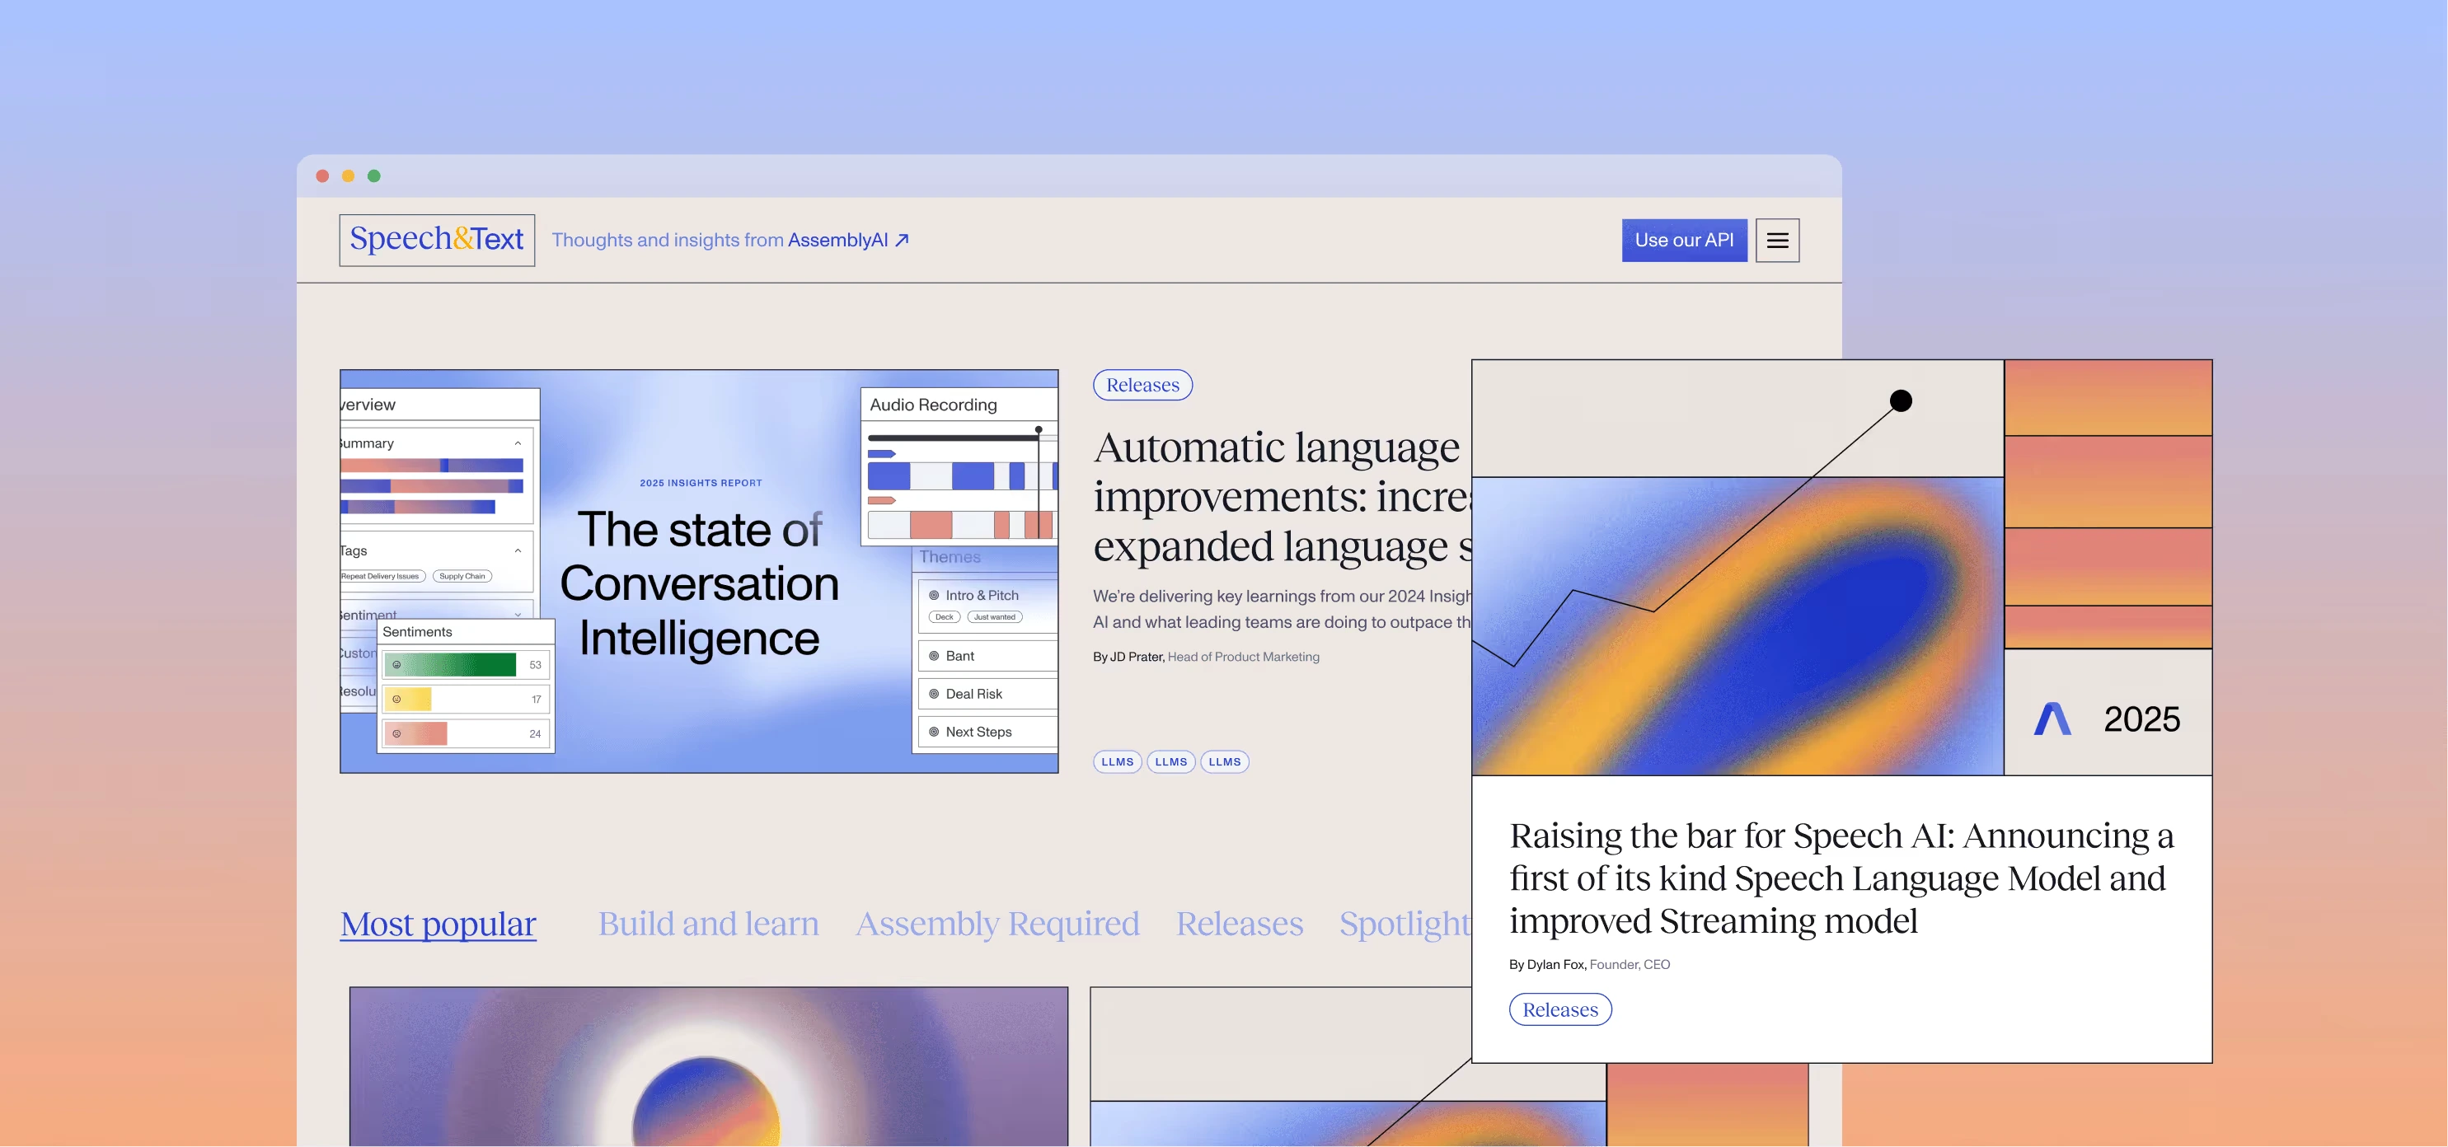This screenshot has width=2448, height=1147.
Task: Click the happy face sentiment icon
Action: (396, 664)
